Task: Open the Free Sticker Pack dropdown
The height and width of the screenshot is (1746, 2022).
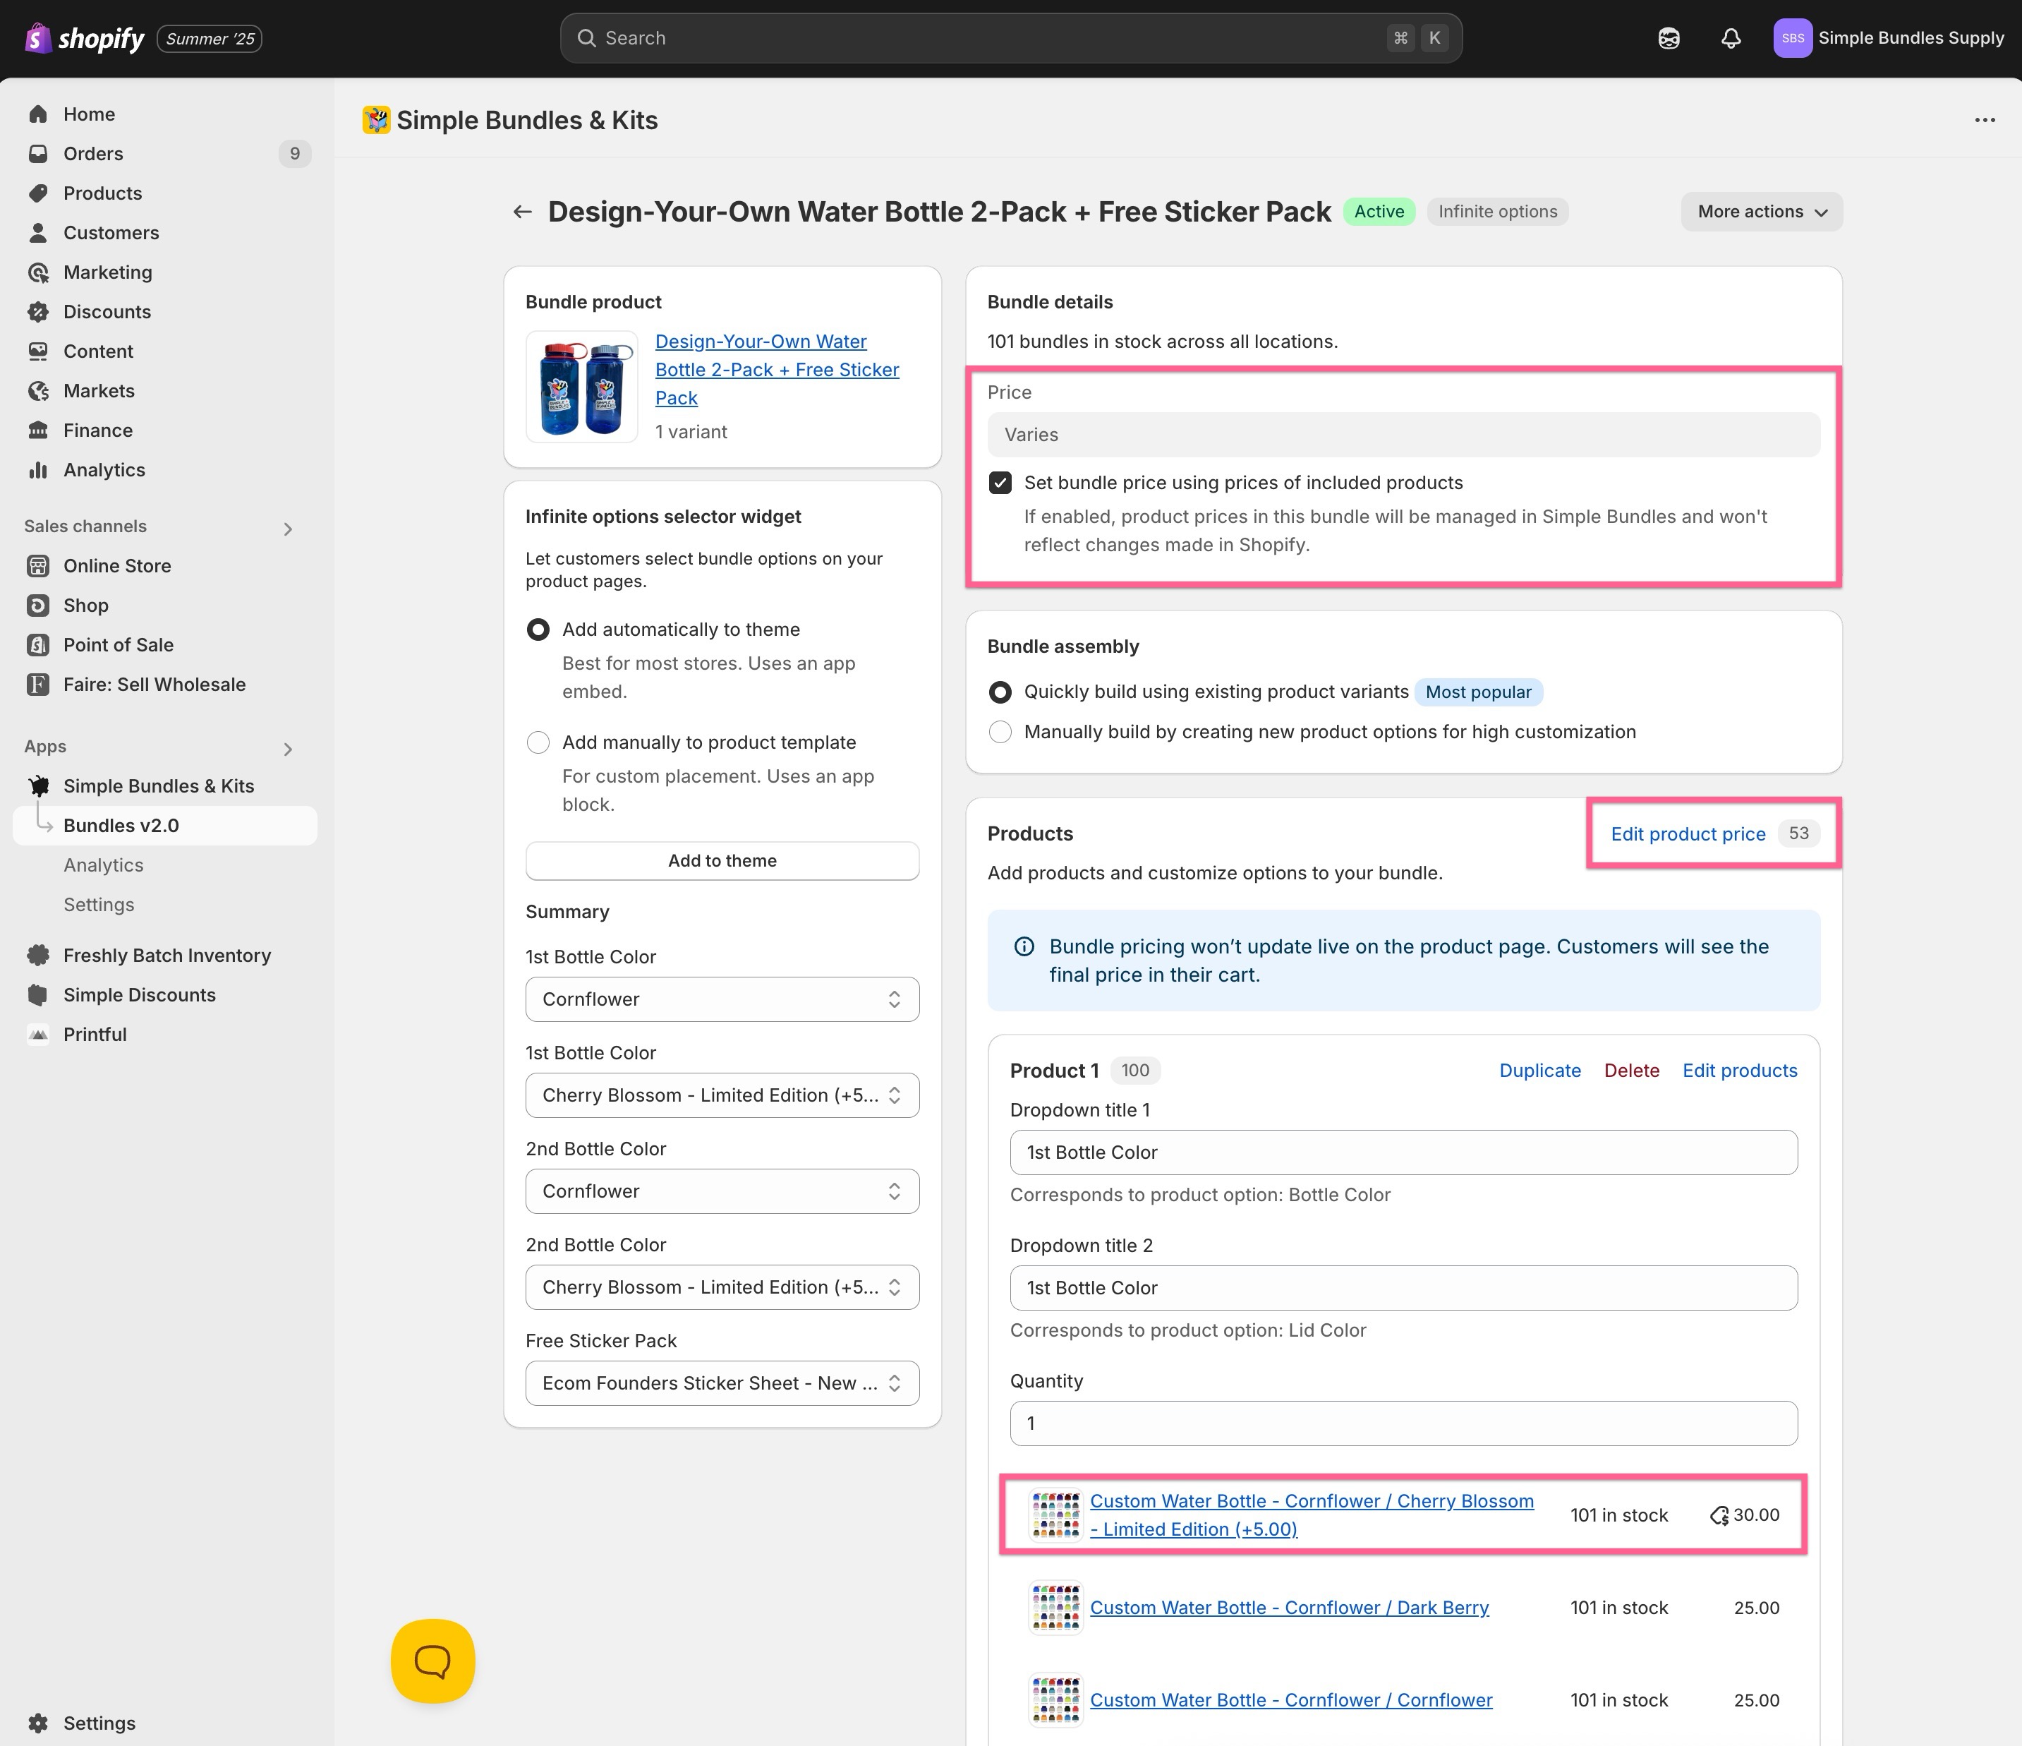Action: tap(722, 1383)
